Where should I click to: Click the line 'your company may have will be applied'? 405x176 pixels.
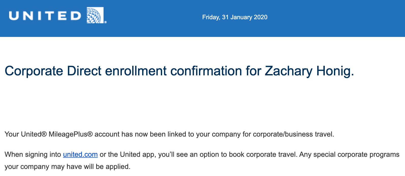click(67, 167)
